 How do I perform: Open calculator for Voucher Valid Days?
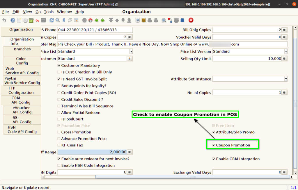point(284,37)
